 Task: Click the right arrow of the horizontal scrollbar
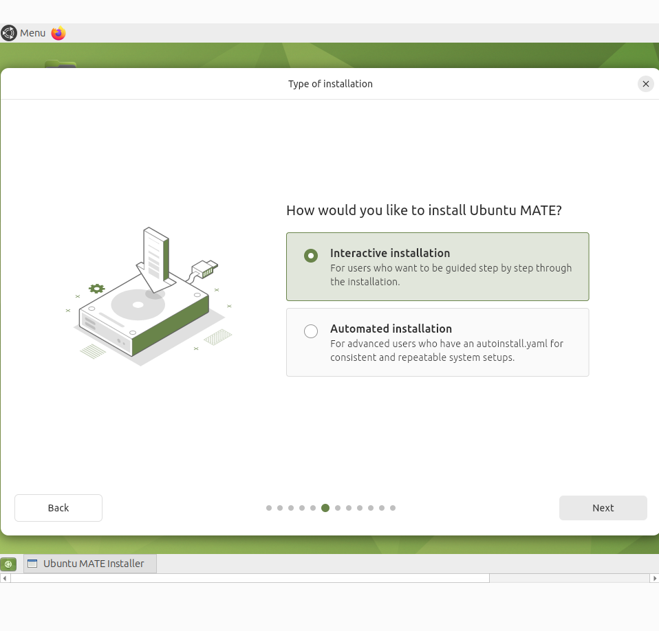pyautogui.click(x=654, y=578)
